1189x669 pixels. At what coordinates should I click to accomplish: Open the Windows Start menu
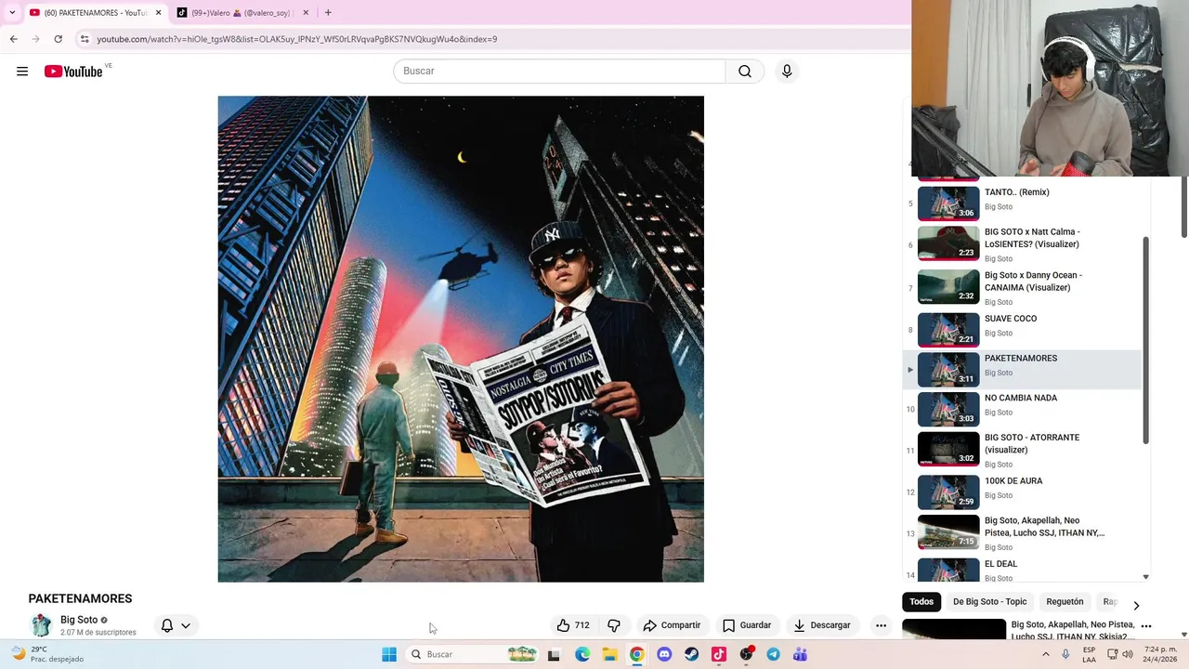(x=389, y=654)
